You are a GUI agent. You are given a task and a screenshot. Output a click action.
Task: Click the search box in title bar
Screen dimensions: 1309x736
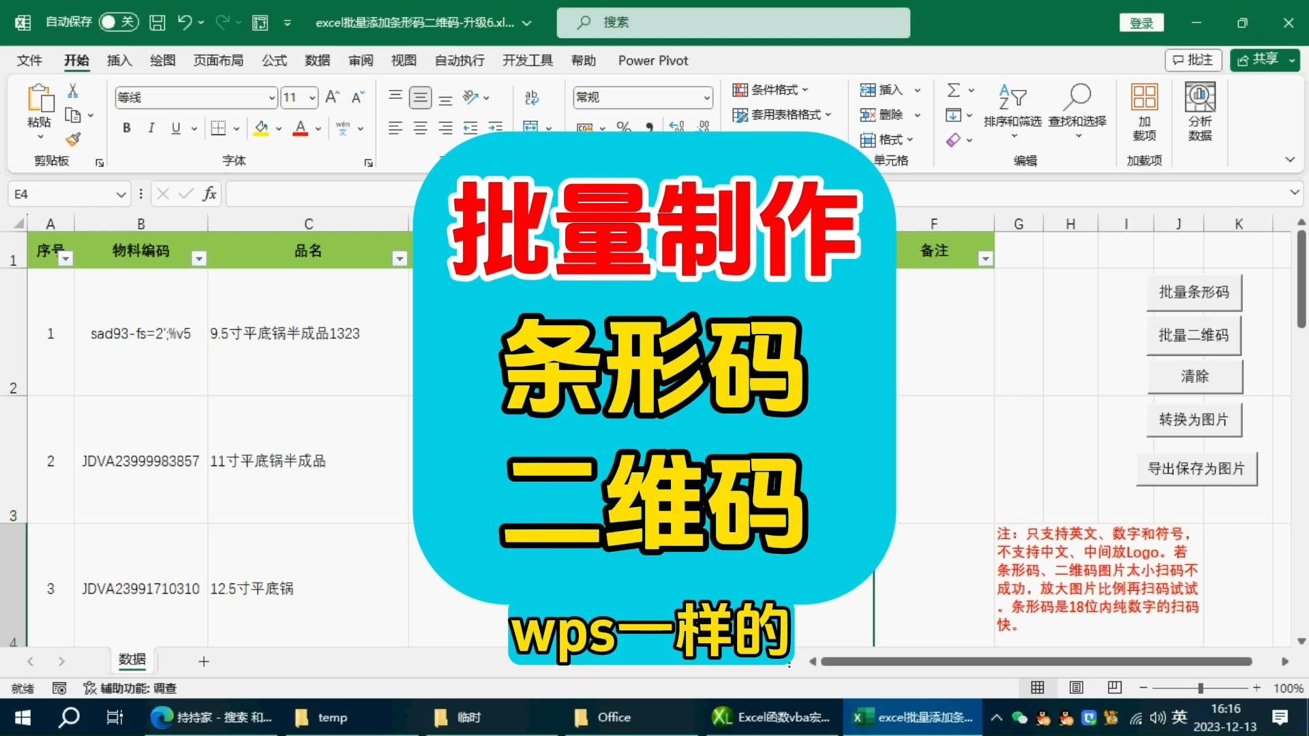pyautogui.click(x=734, y=22)
